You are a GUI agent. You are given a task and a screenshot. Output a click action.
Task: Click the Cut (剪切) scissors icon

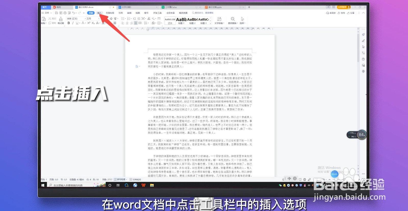coord(50,19)
